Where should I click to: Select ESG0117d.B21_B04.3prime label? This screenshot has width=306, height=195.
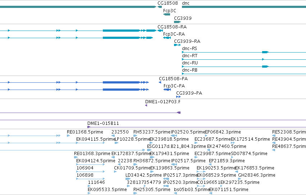pos(177,146)
